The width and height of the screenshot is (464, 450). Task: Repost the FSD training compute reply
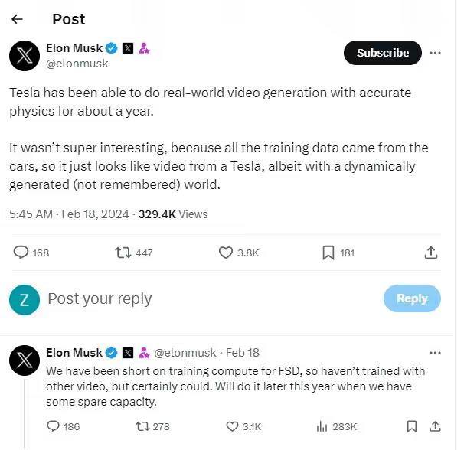142,426
